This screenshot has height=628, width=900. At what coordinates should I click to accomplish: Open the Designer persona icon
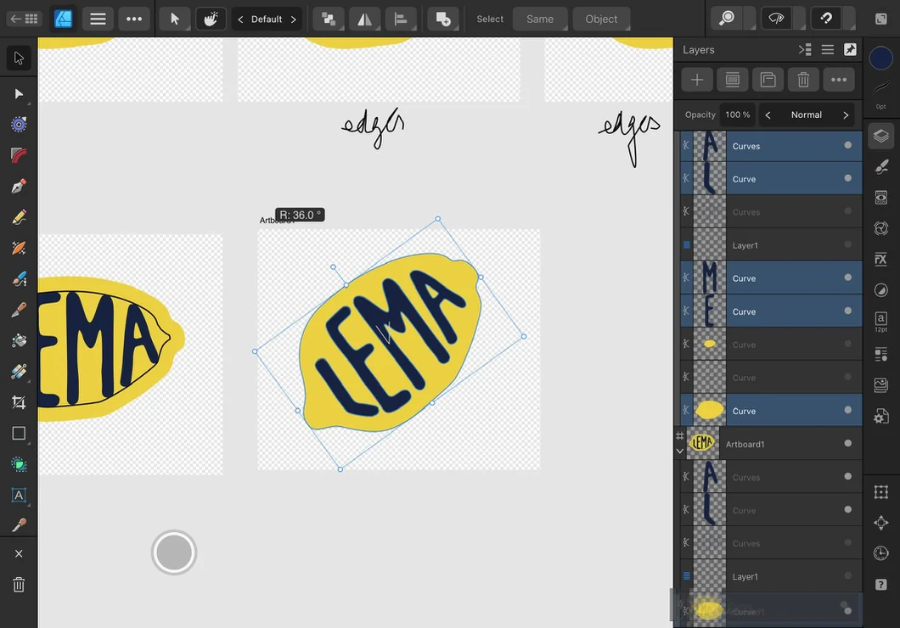click(x=63, y=19)
